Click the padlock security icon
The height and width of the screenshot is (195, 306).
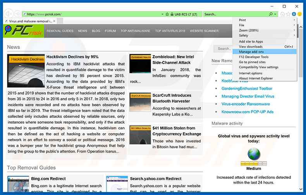tap(172, 14)
